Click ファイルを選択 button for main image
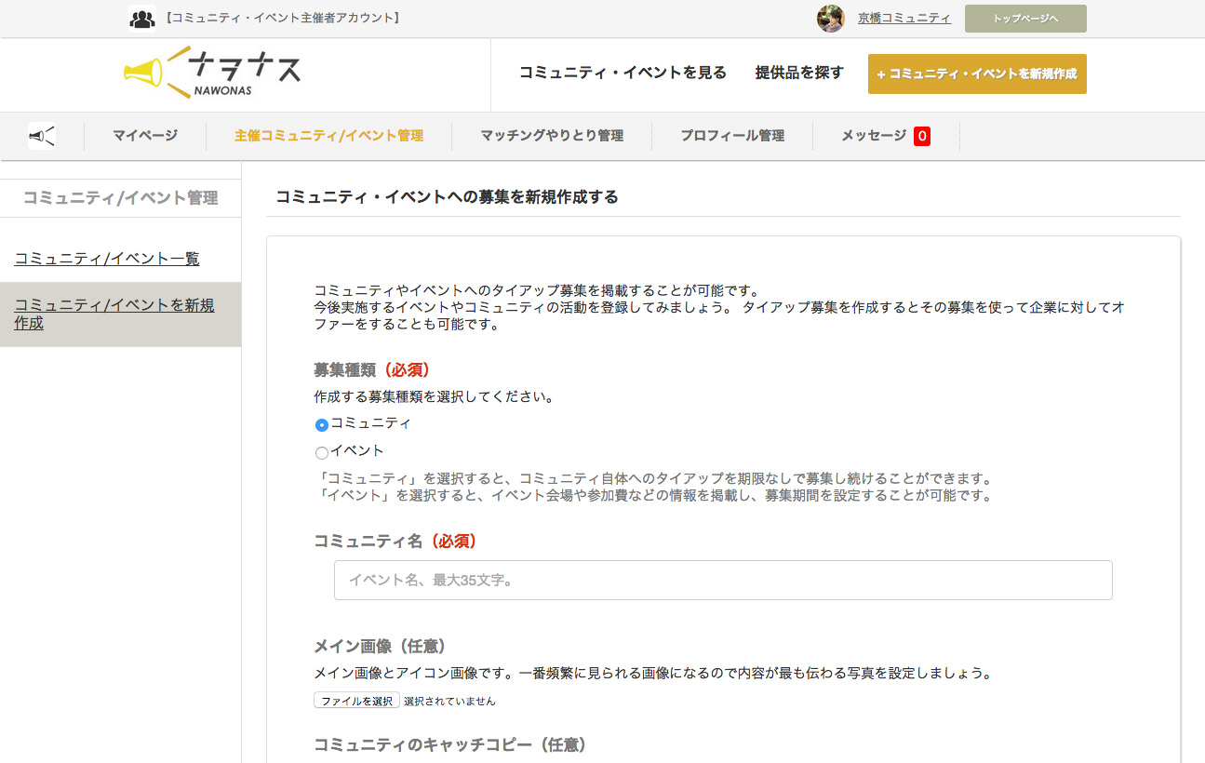This screenshot has height=763, width=1205. [x=356, y=701]
